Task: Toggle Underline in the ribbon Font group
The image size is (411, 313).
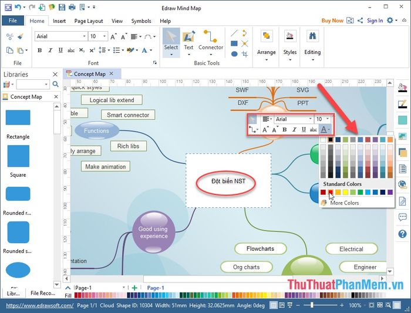Action: tap(60, 50)
